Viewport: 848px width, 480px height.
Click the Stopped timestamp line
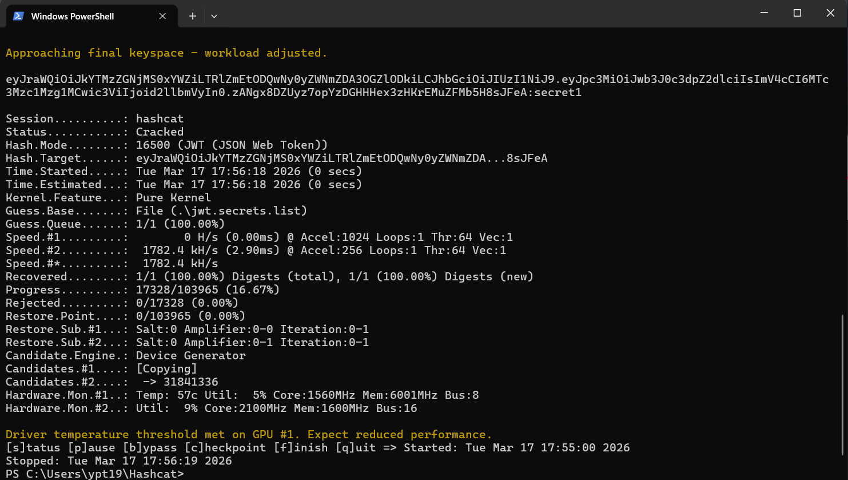tap(118, 461)
